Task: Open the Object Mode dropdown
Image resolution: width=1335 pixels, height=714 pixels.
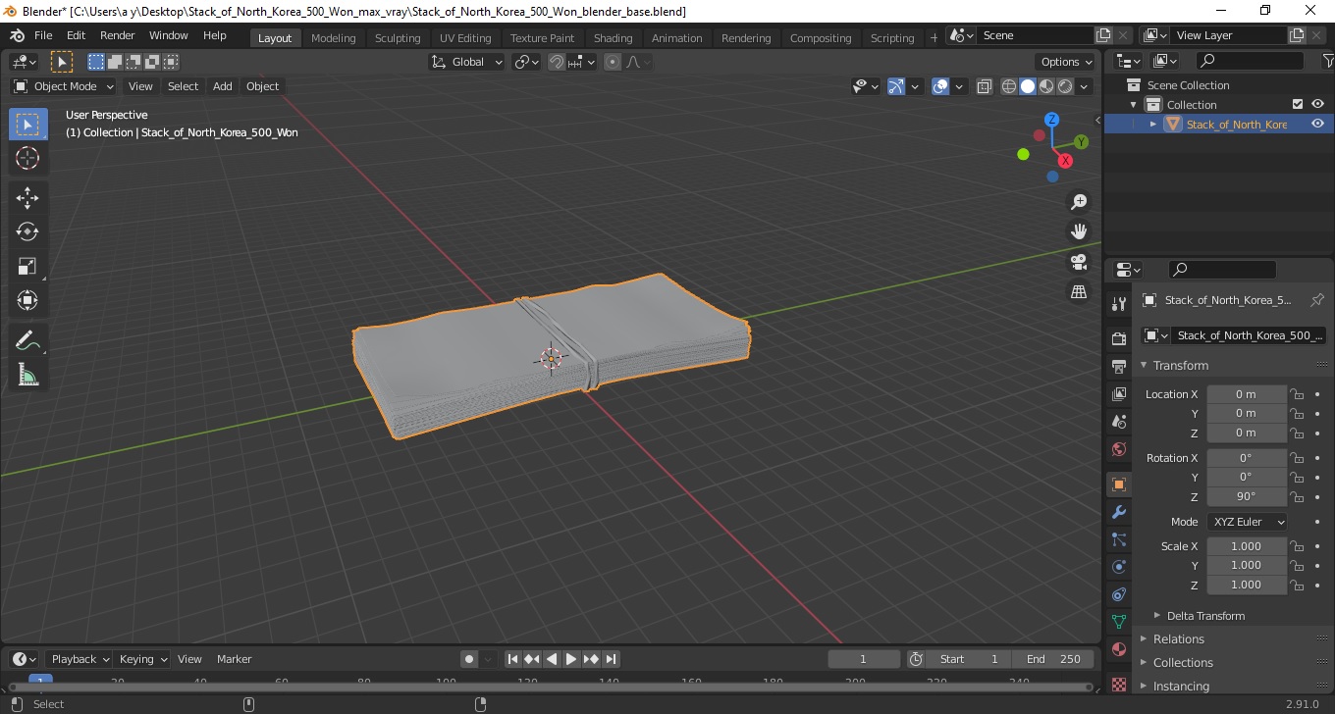Action: 64,86
